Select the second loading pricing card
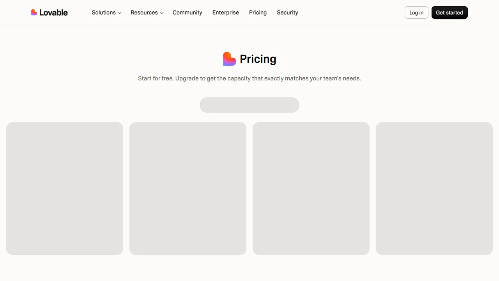Viewport: 499px width, 281px height. 188,189
